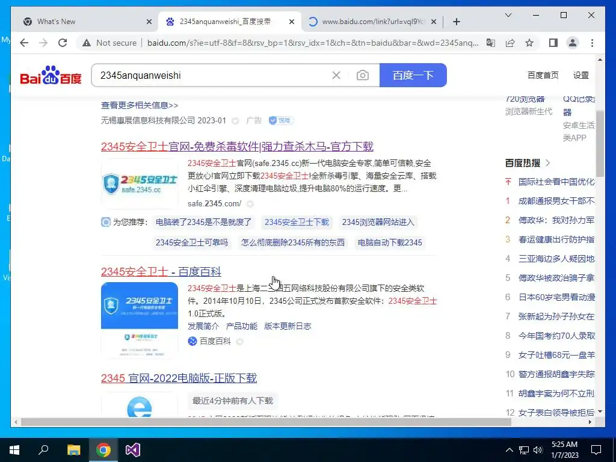Viewport: 616px width, 462px height.
Task: Click the Not secure warning icon
Action: (87, 43)
